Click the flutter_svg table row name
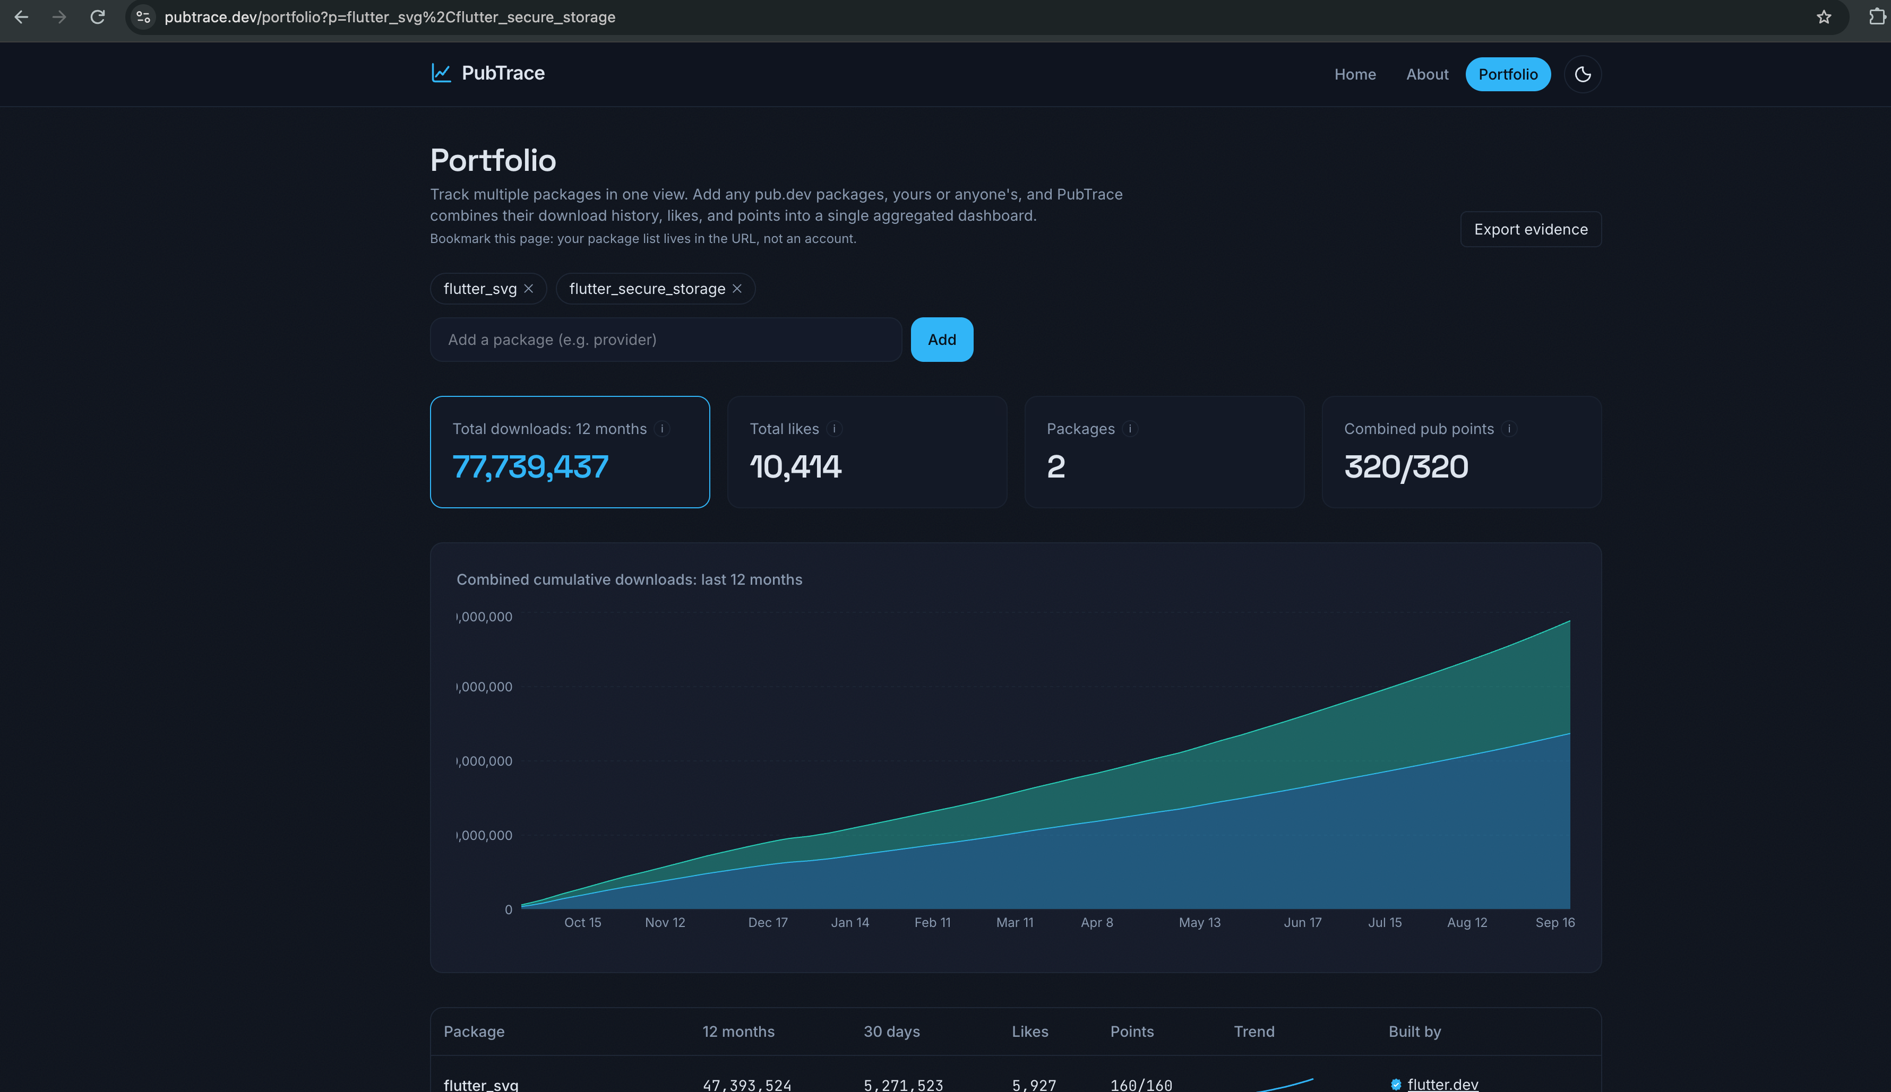This screenshot has width=1891, height=1092. [x=480, y=1085]
